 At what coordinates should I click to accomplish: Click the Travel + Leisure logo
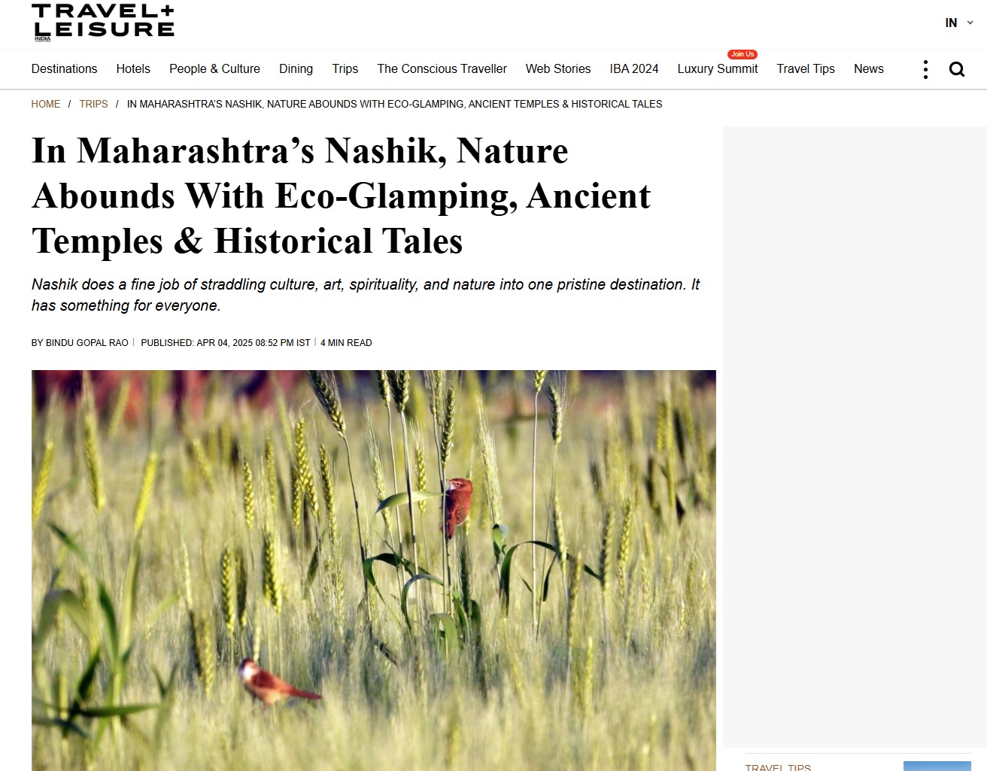[103, 22]
